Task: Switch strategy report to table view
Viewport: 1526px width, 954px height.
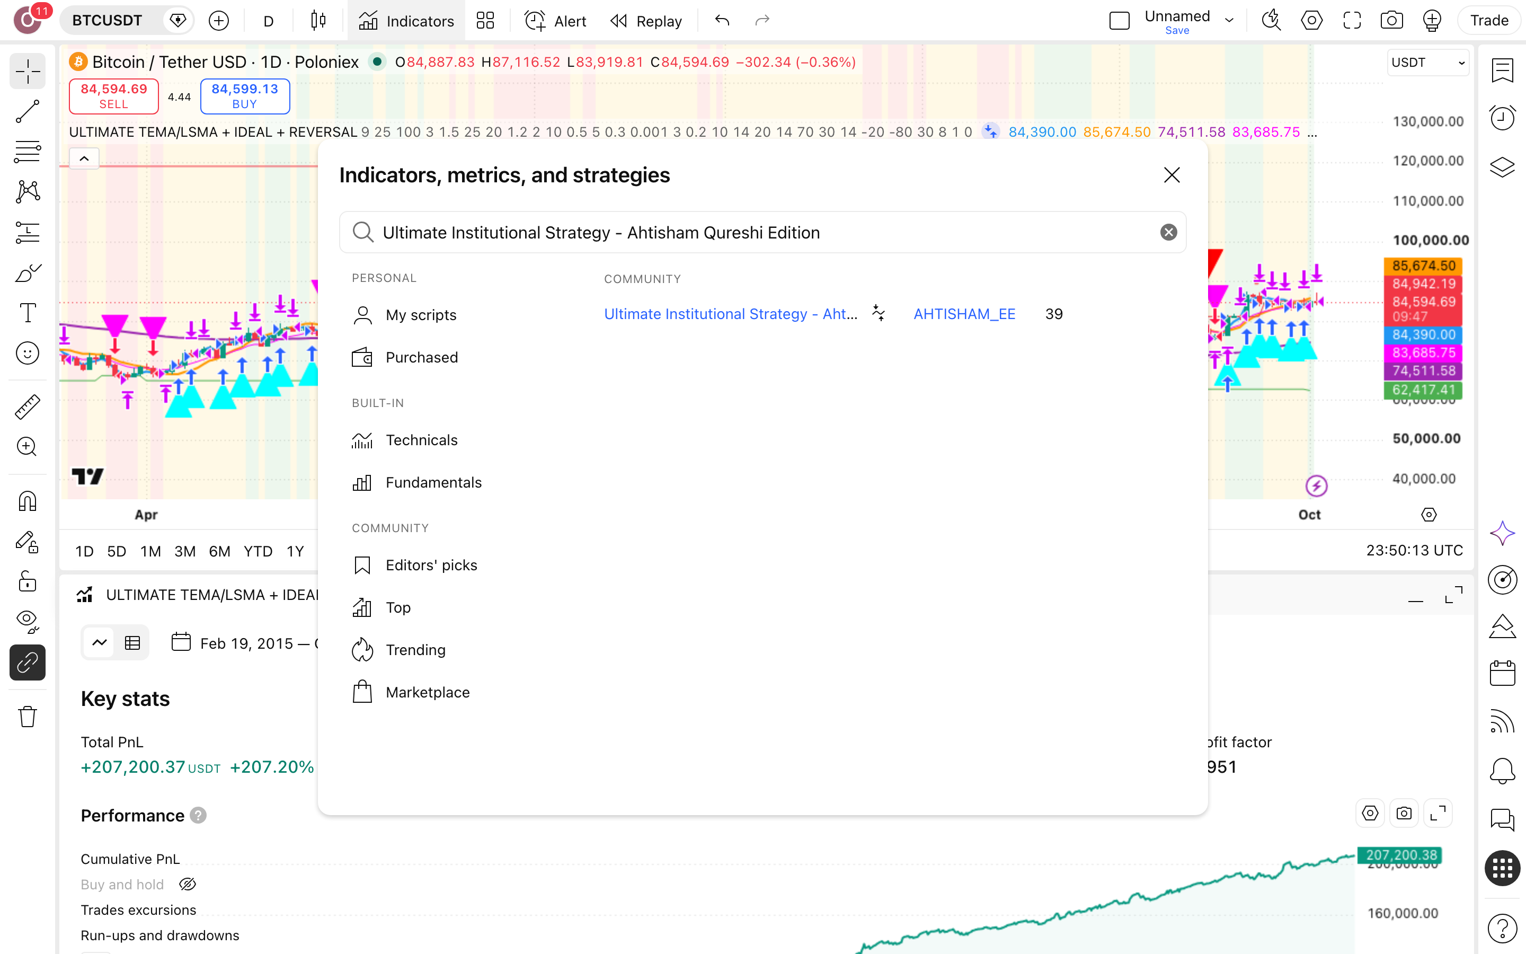Action: pyautogui.click(x=132, y=643)
